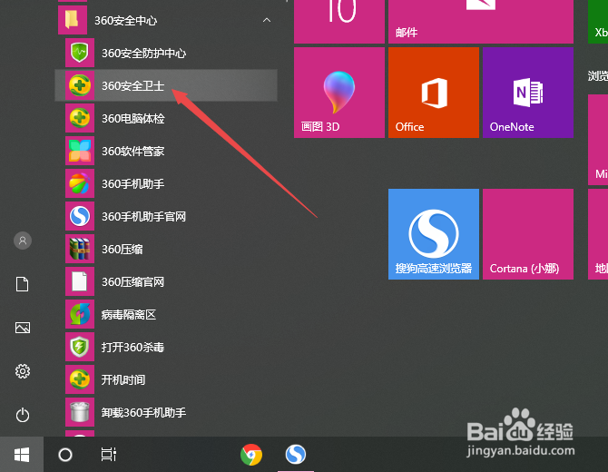Open Documents from the start sidebar

point(23,284)
